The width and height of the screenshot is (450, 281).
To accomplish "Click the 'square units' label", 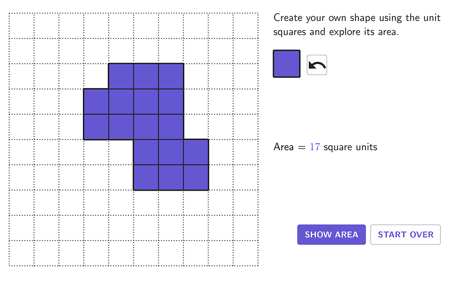I will [x=350, y=147].
